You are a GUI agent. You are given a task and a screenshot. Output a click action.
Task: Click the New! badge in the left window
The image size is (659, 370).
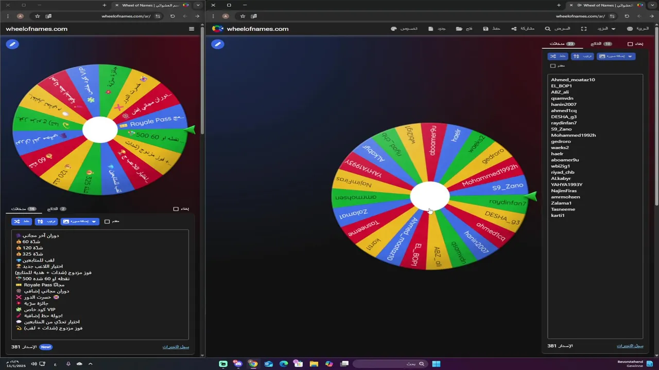point(46,347)
